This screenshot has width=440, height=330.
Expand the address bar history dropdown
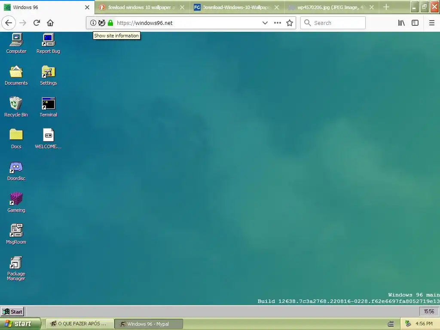(x=265, y=23)
